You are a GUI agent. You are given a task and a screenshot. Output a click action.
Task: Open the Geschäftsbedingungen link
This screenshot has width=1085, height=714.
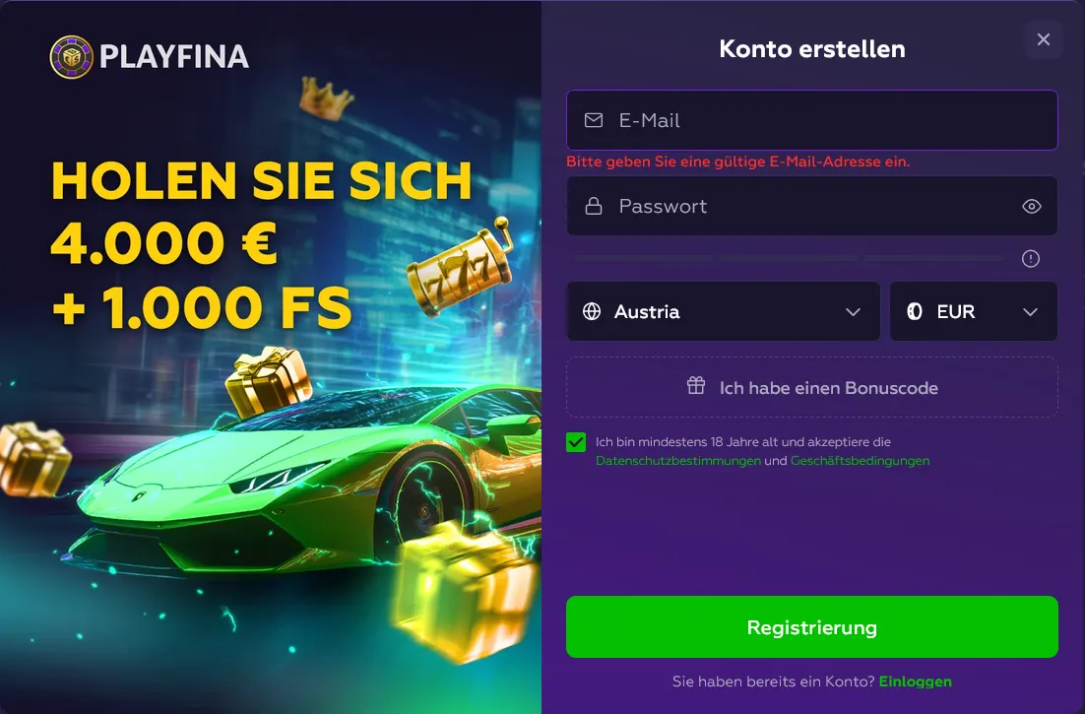[861, 461]
